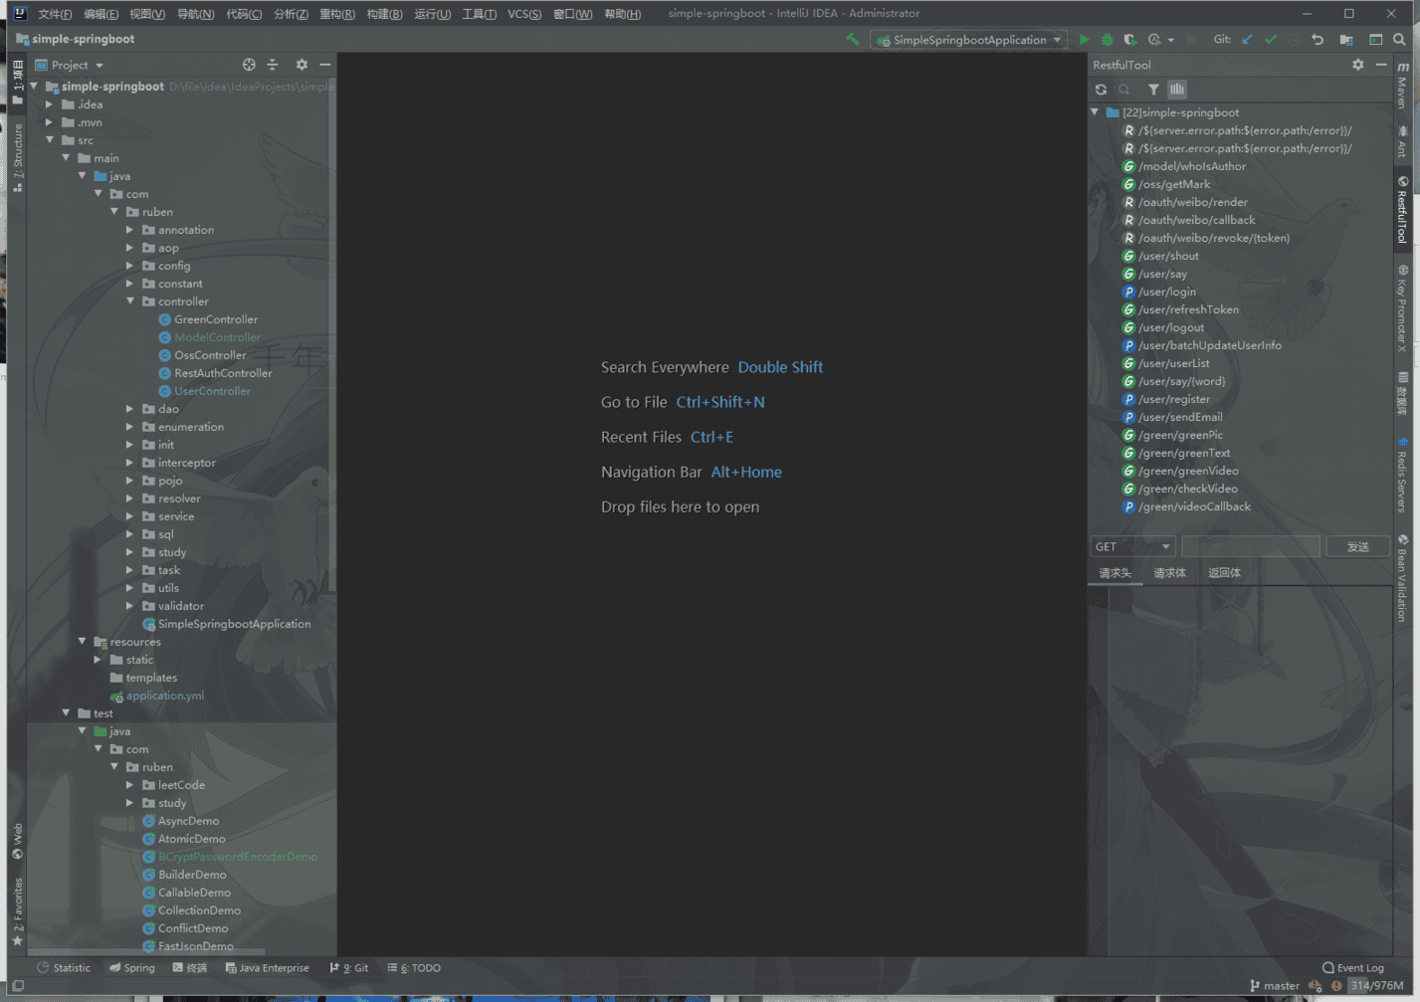This screenshot has height=1002, width=1420.
Task: Run SimpleSpringbootApplication with green play icon
Action: tap(1084, 40)
